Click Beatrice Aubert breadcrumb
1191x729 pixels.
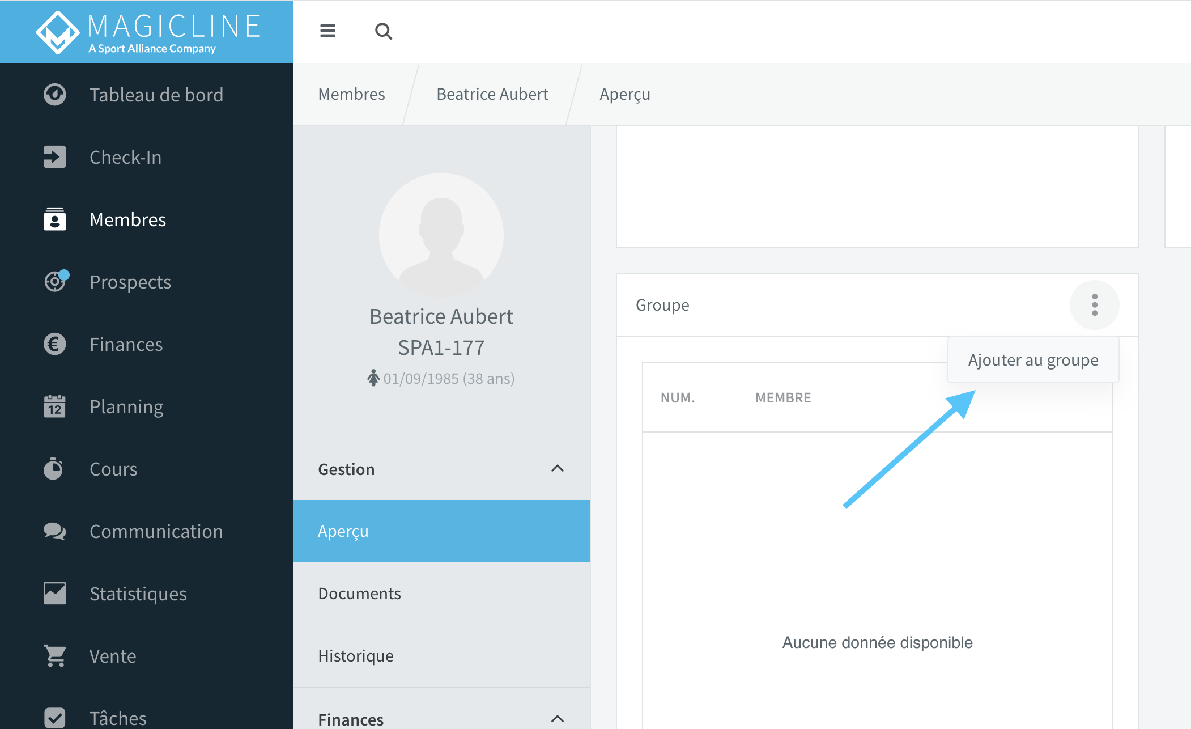click(492, 94)
